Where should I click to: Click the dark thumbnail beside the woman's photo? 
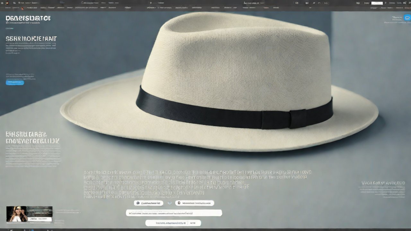click(39, 211)
